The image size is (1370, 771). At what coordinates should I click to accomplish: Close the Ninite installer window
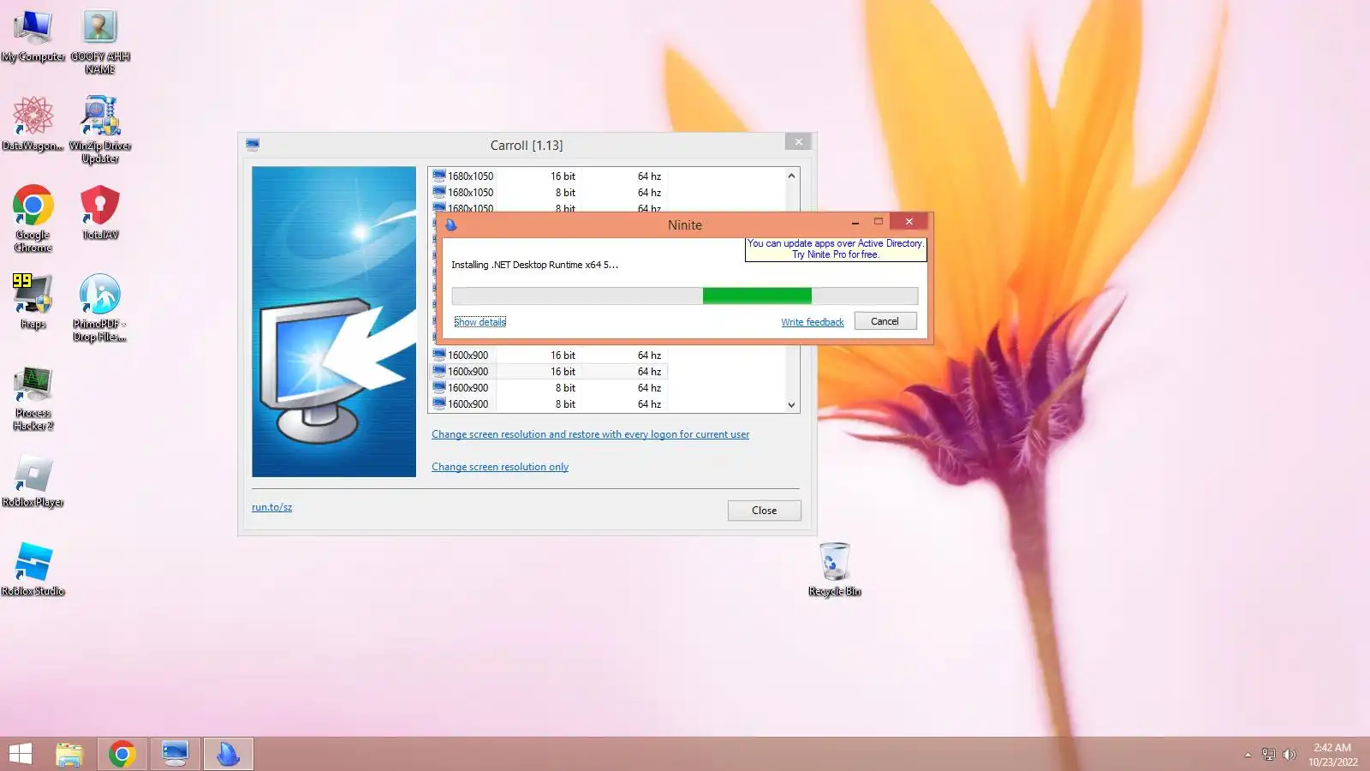click(909, 222)
